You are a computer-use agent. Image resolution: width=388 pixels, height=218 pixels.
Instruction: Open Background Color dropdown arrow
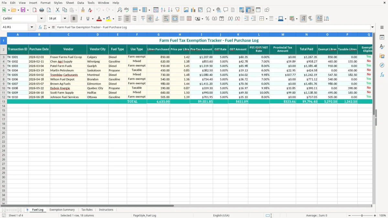pos(113,19)
